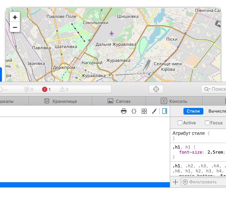Image resolution: width=226 pixels, height=199 pixels.
Task: Click the Держпром map label
Action: pos(64,67)
